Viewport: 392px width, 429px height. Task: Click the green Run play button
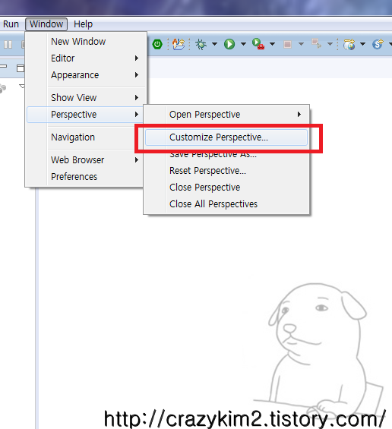tap(229, 44)
